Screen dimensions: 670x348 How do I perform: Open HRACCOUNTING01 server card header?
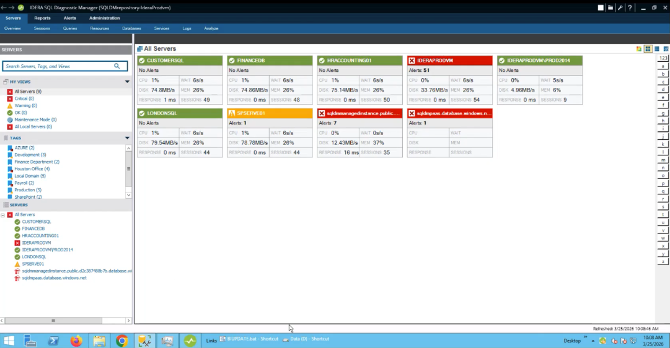(359, 61)
